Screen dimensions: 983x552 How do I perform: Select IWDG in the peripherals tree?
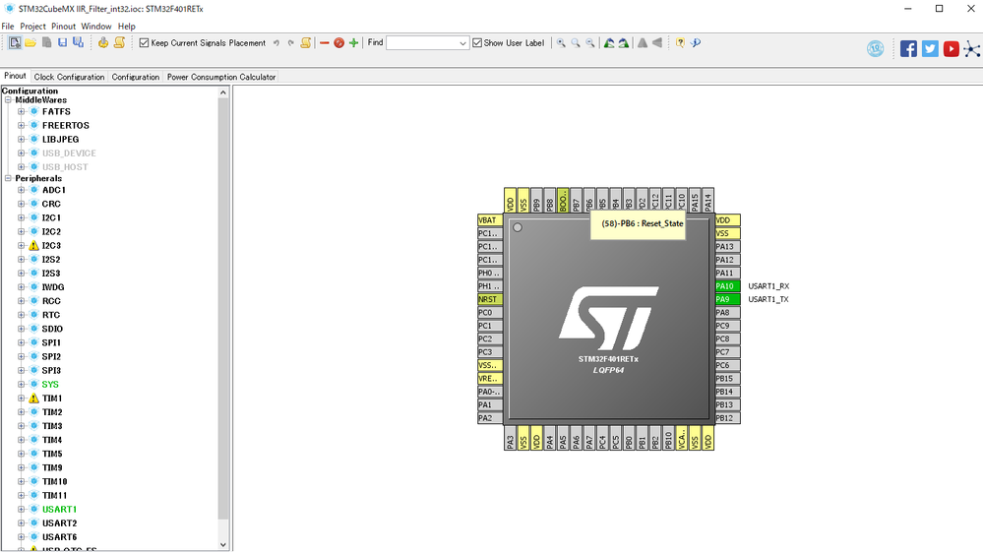click(53, 287)
